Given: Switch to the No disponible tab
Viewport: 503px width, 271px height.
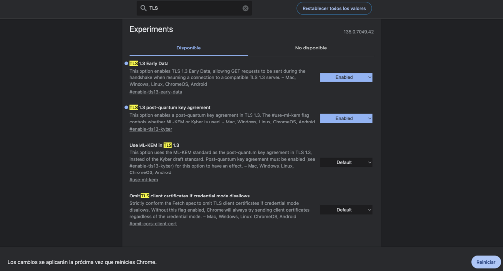Looking at the screenshot, I should pos(310,48).
